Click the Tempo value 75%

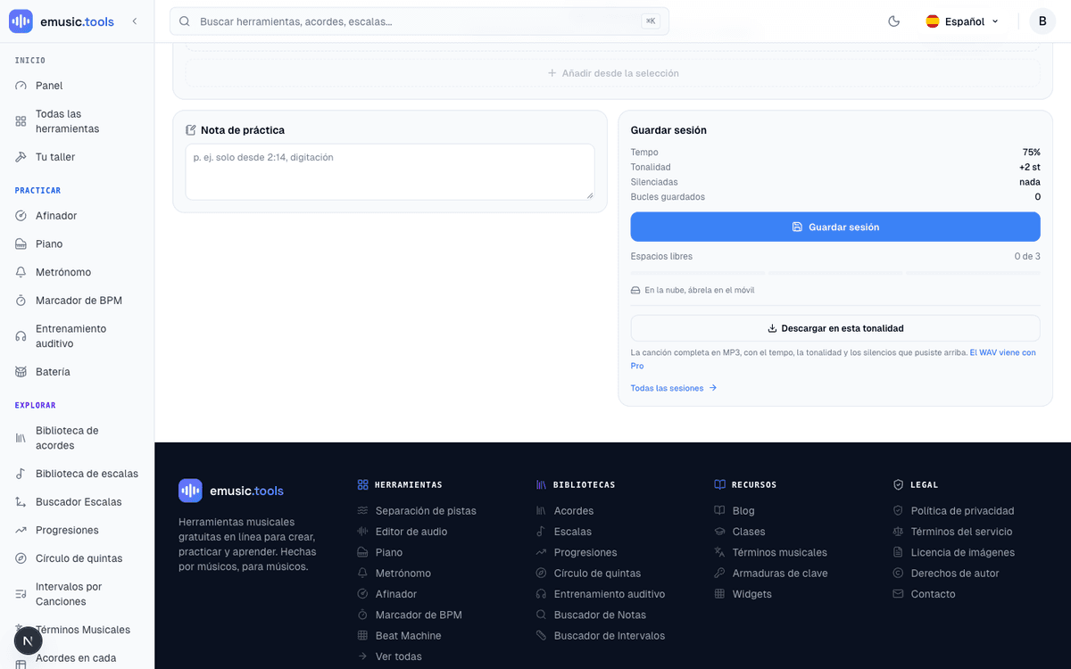pyautogui.click(x=1031, y=153)
